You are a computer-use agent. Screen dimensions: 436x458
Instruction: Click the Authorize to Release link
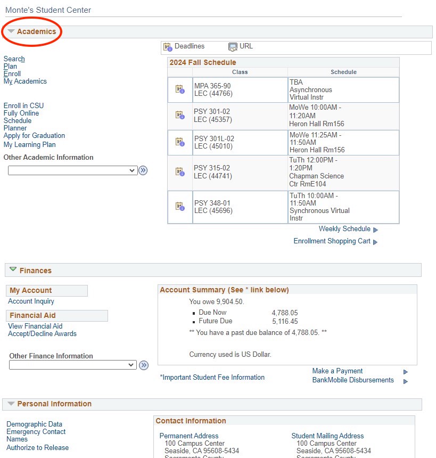pos(37,447)
